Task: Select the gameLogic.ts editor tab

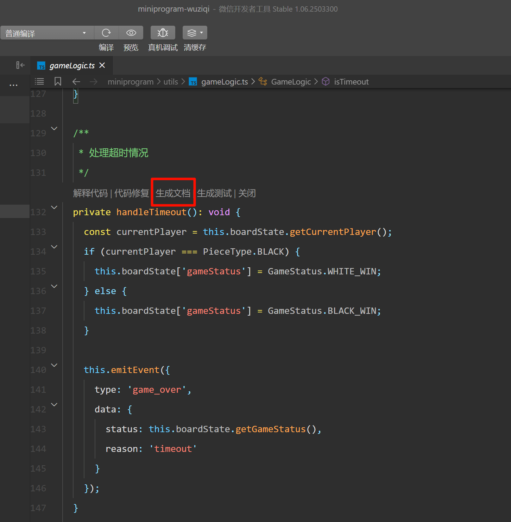Action: point(71,66)
